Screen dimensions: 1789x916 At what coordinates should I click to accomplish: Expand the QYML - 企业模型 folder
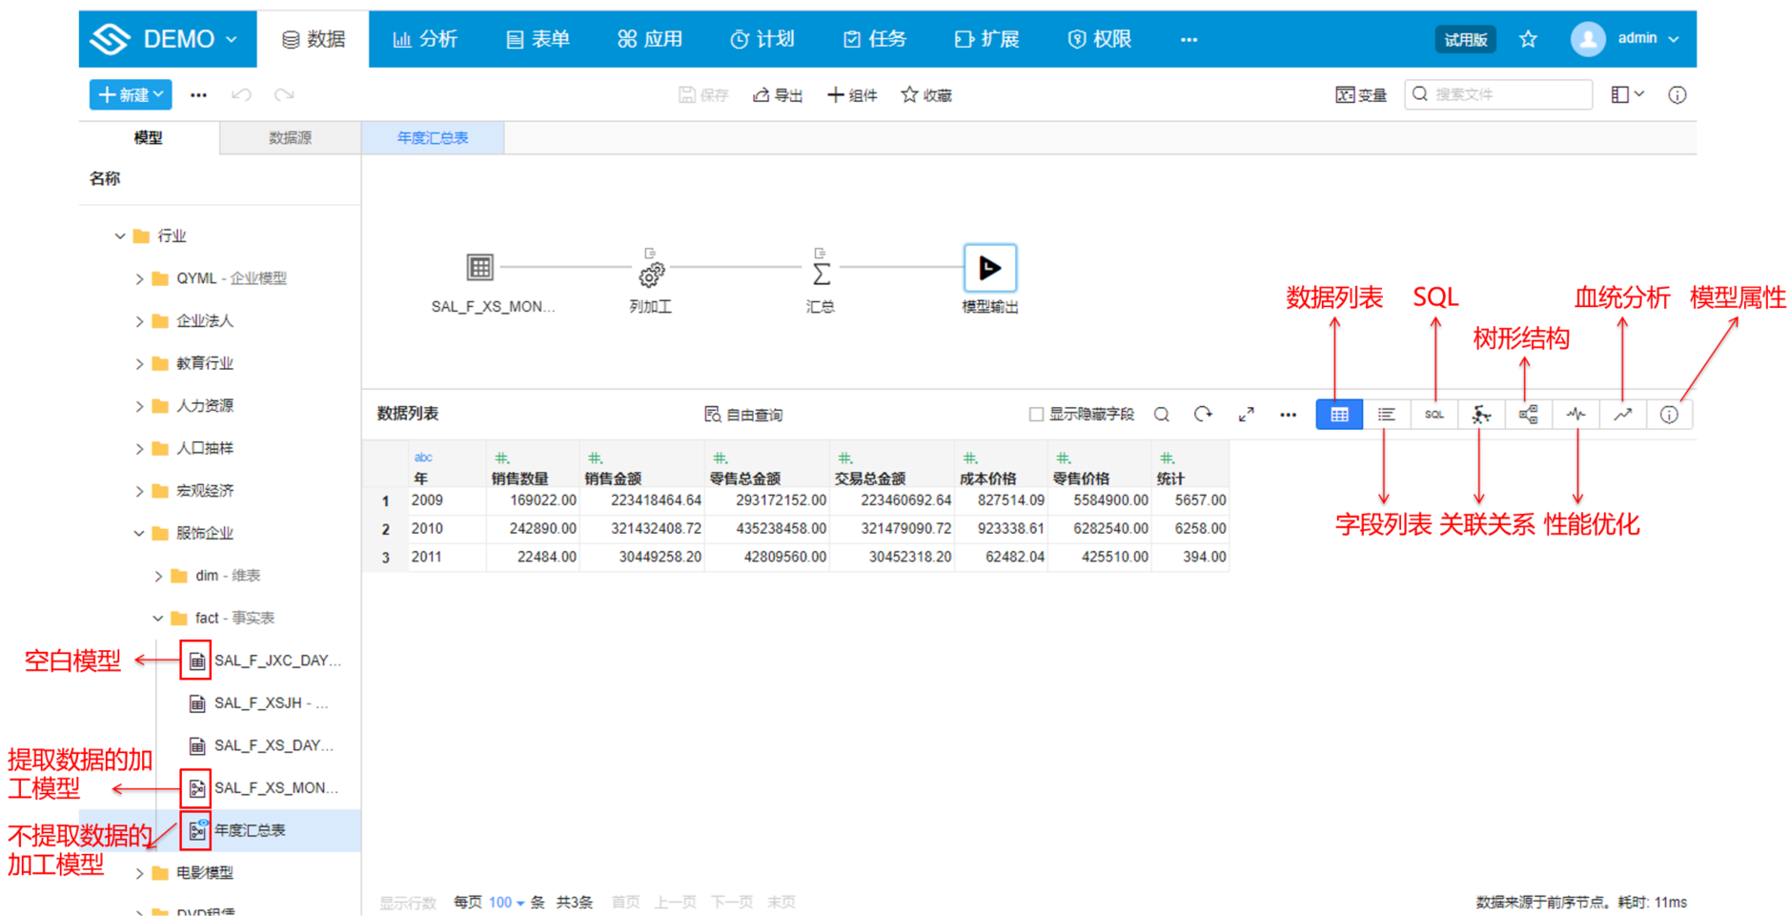(x=138, y=278)
